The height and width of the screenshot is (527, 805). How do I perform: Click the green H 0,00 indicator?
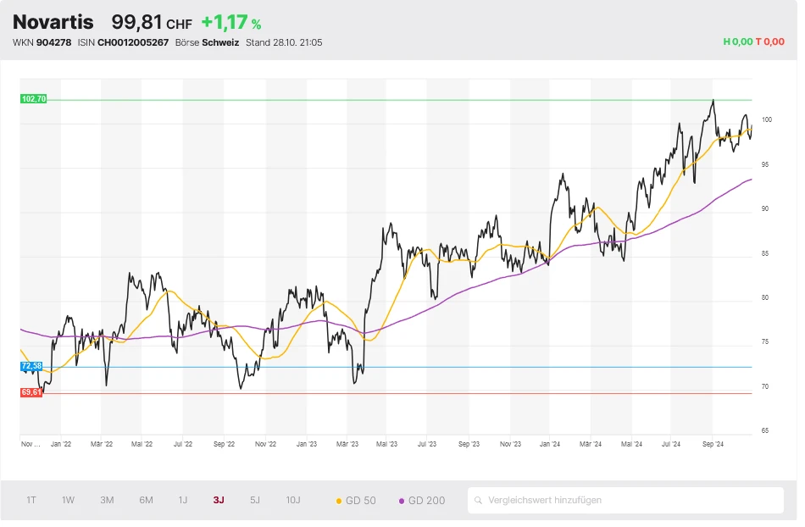pos(737,42)
